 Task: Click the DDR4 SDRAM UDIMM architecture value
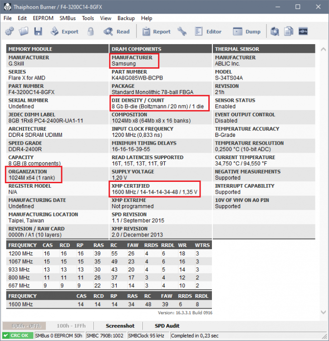35,135
